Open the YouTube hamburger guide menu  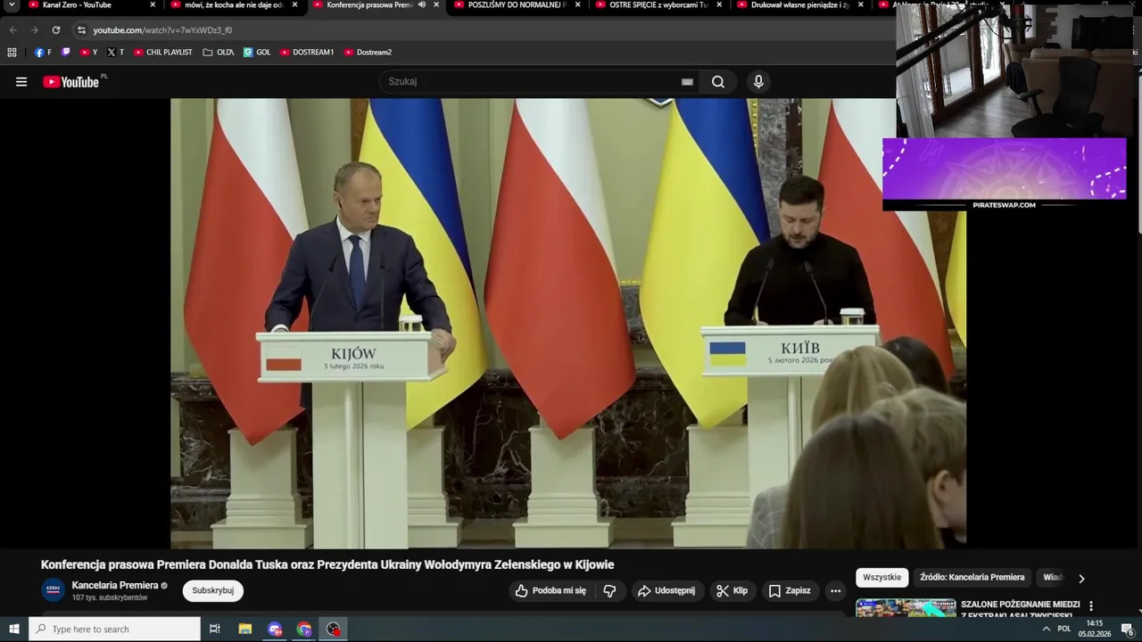coord(21,82)
